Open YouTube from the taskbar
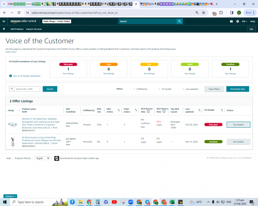Image resolution: width=258 pixels, height=206 pixels. [x=114, y=202]
